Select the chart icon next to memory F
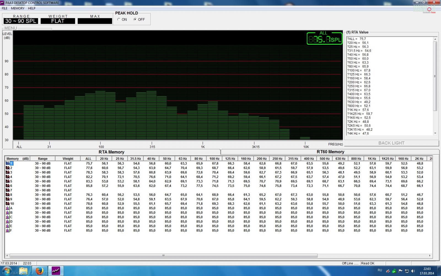This screenshot has width=441, height=276. [x=8, y=230]
